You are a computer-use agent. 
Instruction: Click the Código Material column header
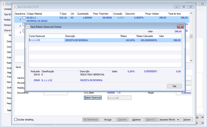[43, 14]
